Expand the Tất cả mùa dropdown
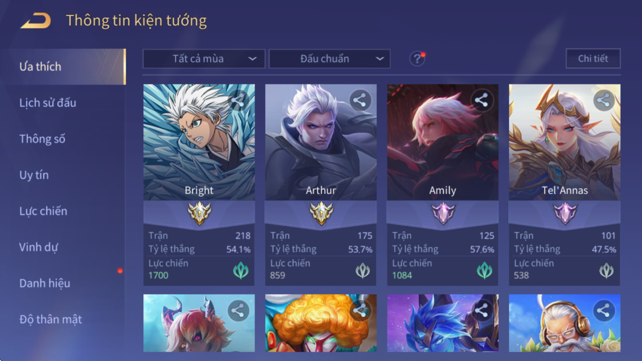Image resolution: width=642 pixels, height=361 pixels. [204, 59]
